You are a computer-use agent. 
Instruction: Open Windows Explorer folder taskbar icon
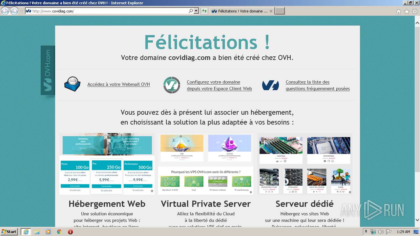(x=37, y=232)
